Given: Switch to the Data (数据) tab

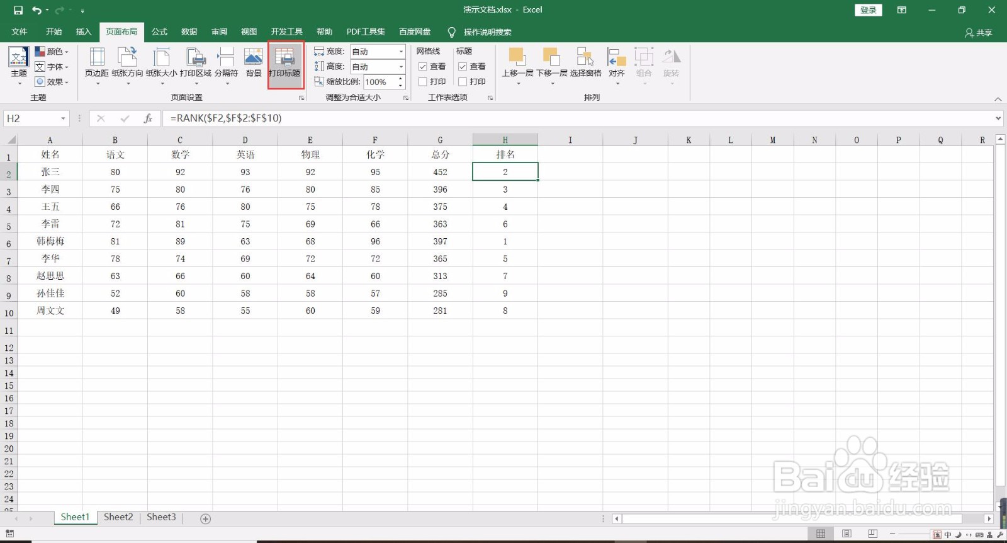Looking at the screenshot, I should click(189, 32).
